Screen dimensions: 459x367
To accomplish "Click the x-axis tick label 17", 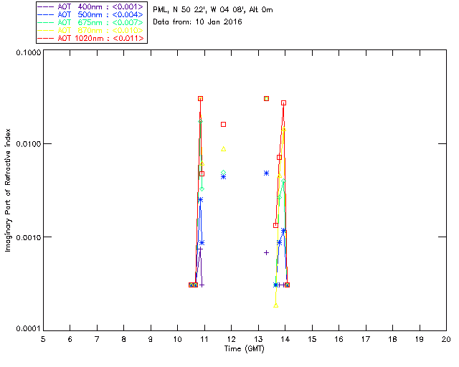I will click(x=366, y=339).
